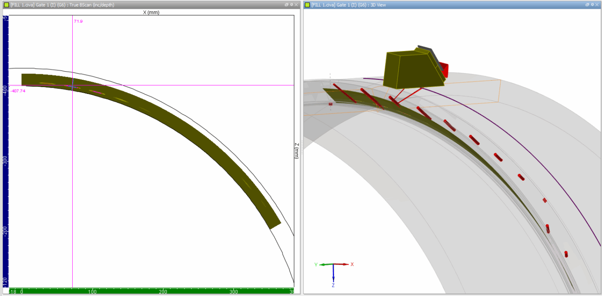Click the blue Z-axis ruler at -300
Image resolution: width=602 pixels, height=296 pixels.
coord(5,159)
